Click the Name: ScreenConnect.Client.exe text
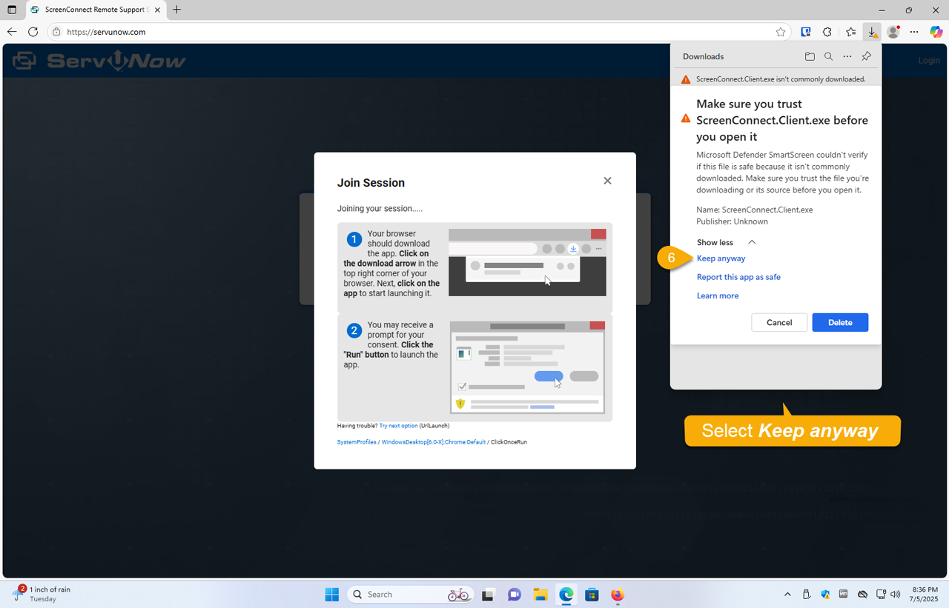 tap(755, 210)
